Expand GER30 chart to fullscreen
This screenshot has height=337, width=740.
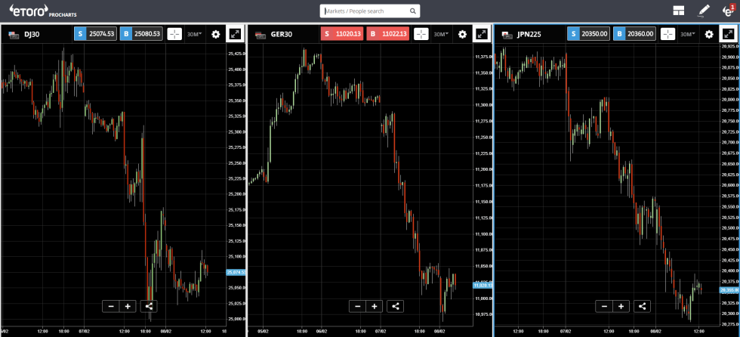481,34
